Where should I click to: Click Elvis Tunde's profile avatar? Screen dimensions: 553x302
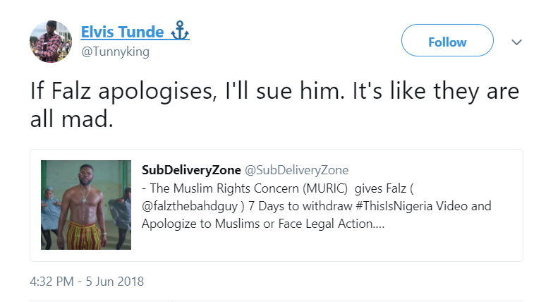pyautogui.click(x=51, y=40)
